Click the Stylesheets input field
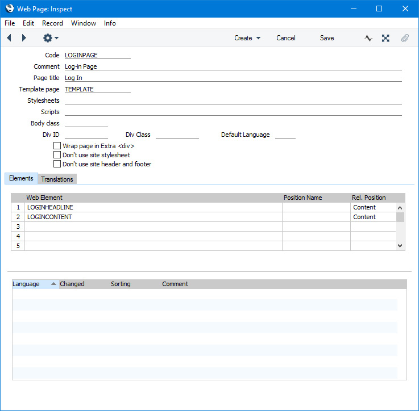 pos(233,100)
